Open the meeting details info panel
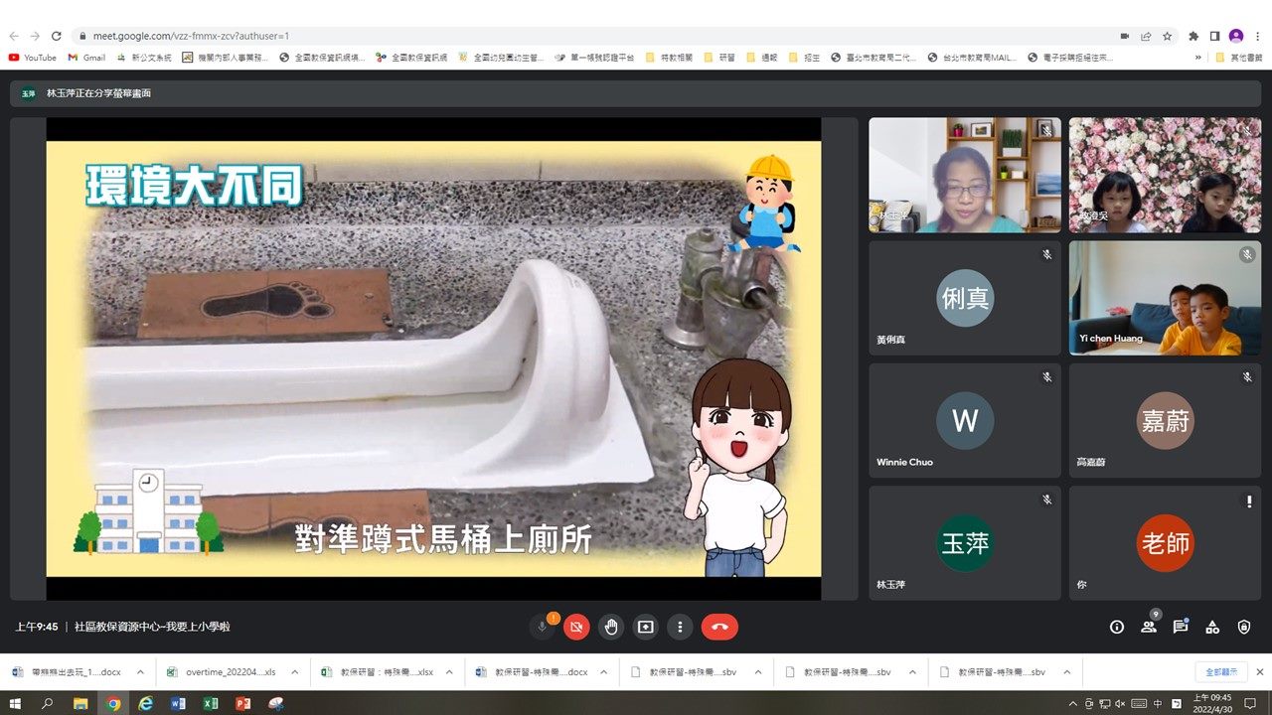1272x715 pixels. tap(1117, 627)
